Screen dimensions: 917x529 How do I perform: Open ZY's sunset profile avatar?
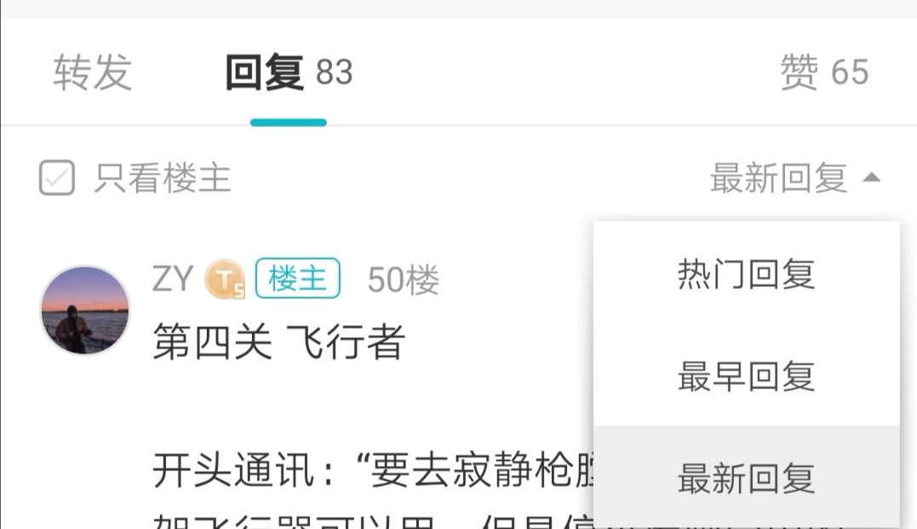tap(85, 310)
